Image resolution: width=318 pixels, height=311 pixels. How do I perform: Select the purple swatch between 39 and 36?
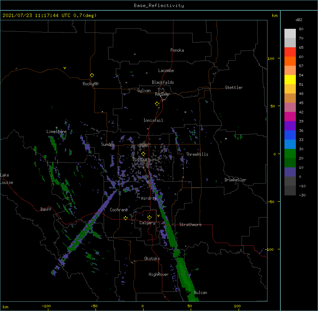tap(290, 126)
